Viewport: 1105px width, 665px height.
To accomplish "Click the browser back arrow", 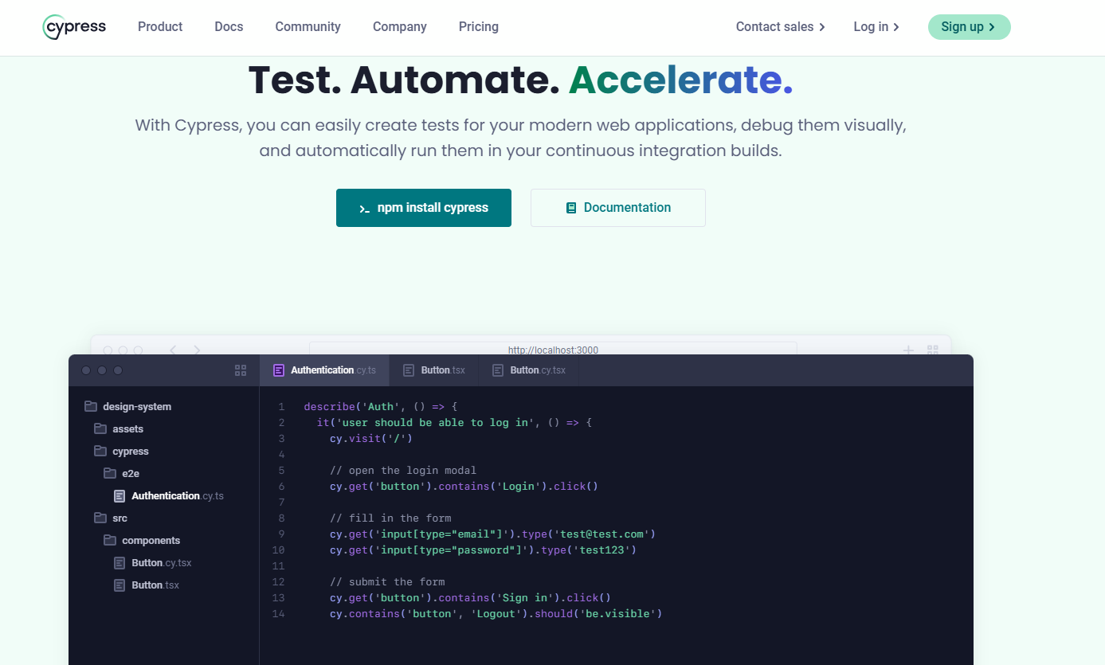I will [x=173, y=350].
